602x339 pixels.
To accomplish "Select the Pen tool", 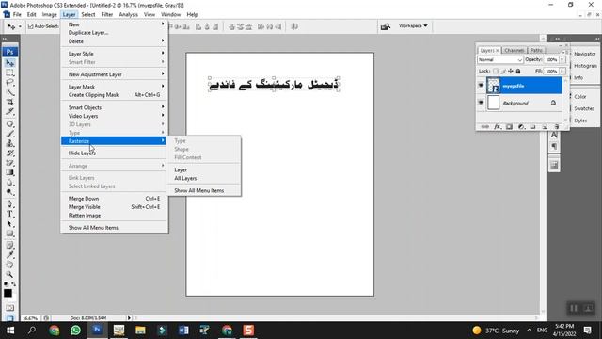I will [10, 204].
